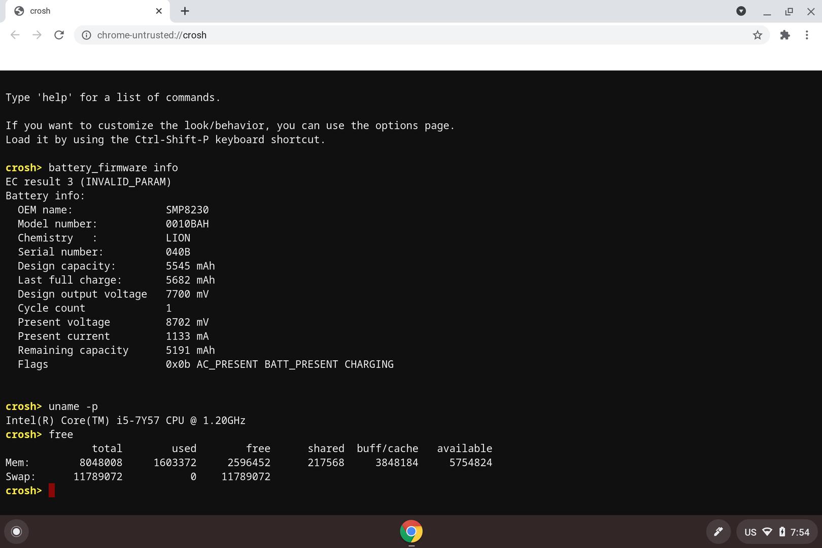Open Wi-Fi status in system tray

[768, 532]
